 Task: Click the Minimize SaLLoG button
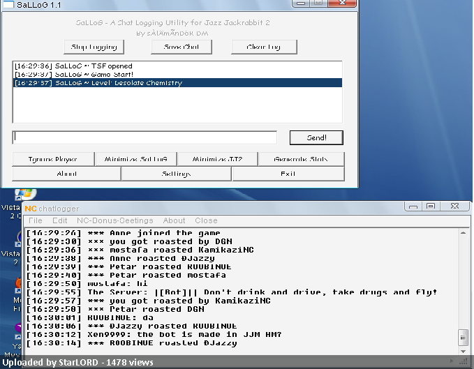[x=136, y=159]
